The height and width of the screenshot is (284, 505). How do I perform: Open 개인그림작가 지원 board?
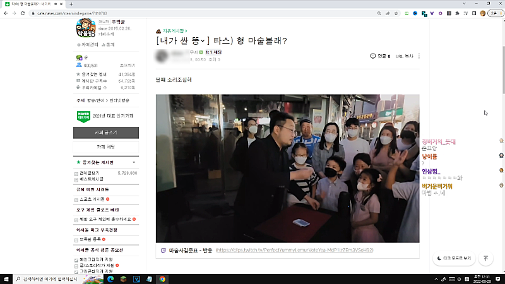96,259
